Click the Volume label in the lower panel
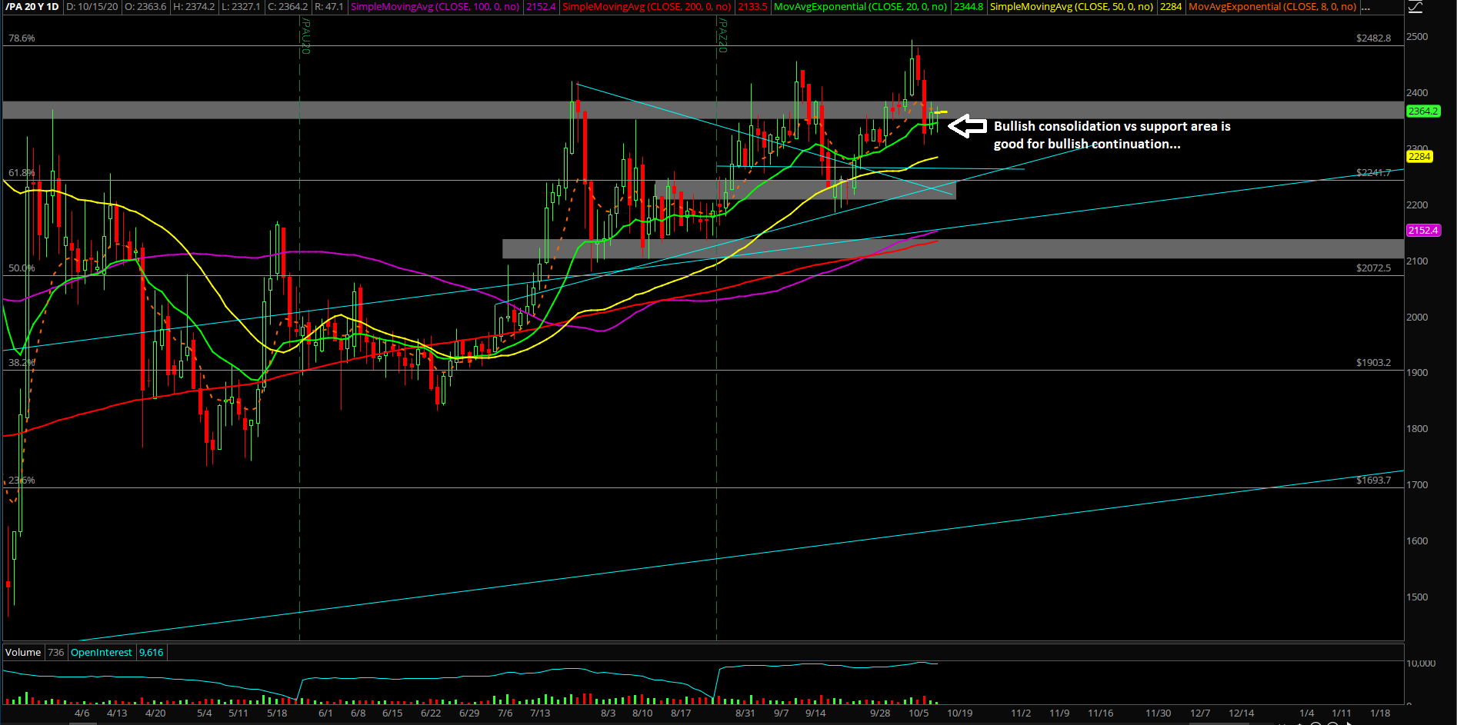Image resolution: width=1457 pixels, height=725 pixels. 23,653
